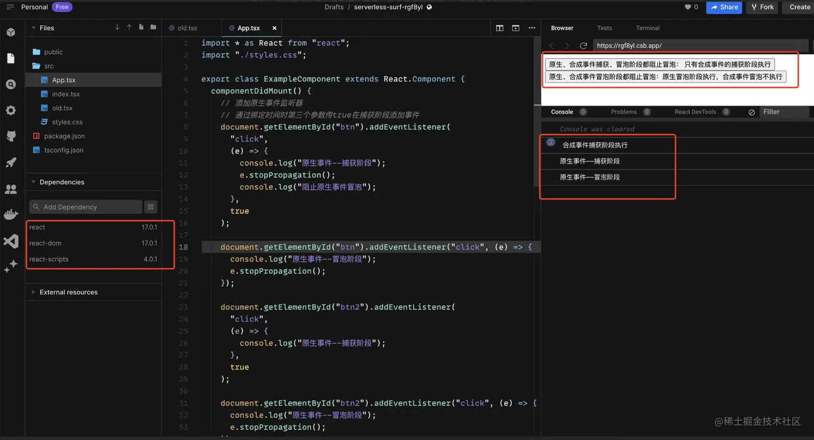Open package.json in the file tree
Viewport: 814px width, 440px height.
94,136
